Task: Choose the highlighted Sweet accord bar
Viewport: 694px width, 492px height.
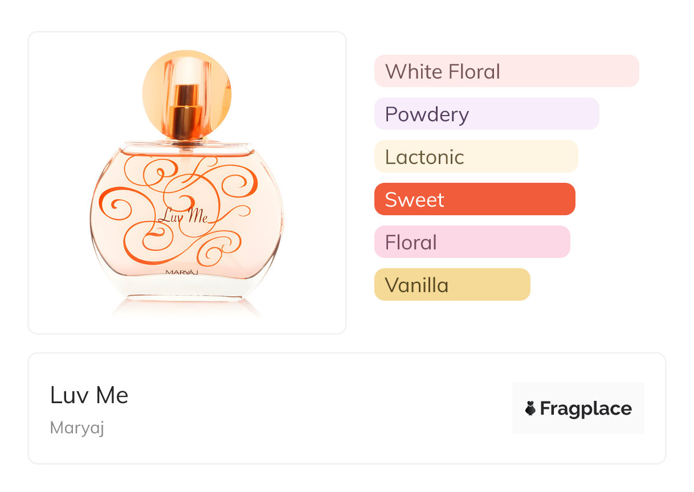Action: click(x=474, y=199)
